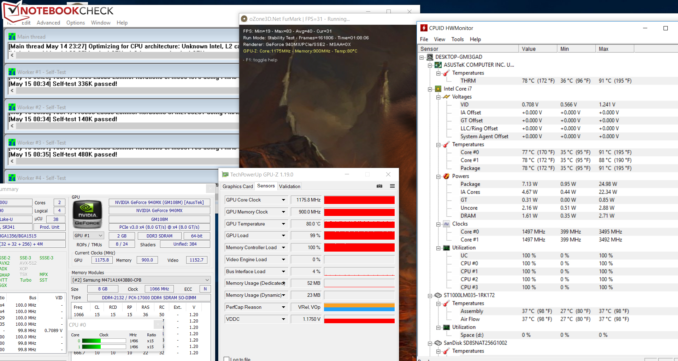Switch to the Sensors tab
The image size is (678, 361).
(266, 186)
